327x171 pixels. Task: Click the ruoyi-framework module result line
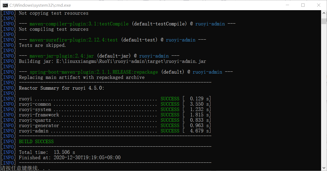(107, 115)
